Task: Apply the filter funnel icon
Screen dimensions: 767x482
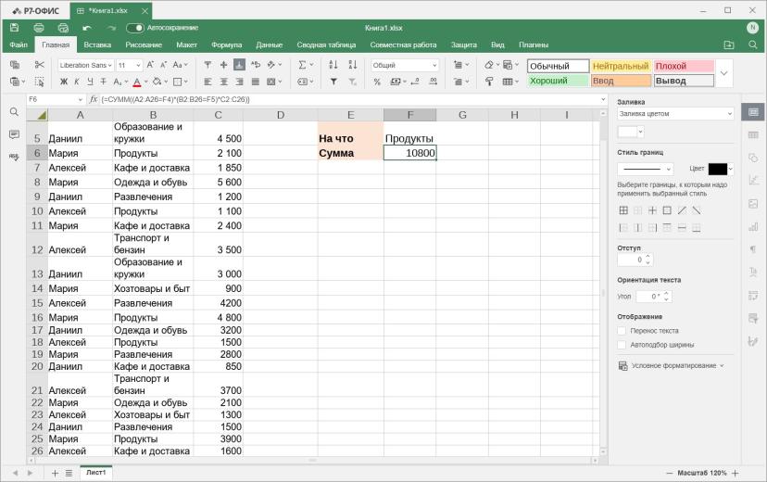Action: coord(333,82)
